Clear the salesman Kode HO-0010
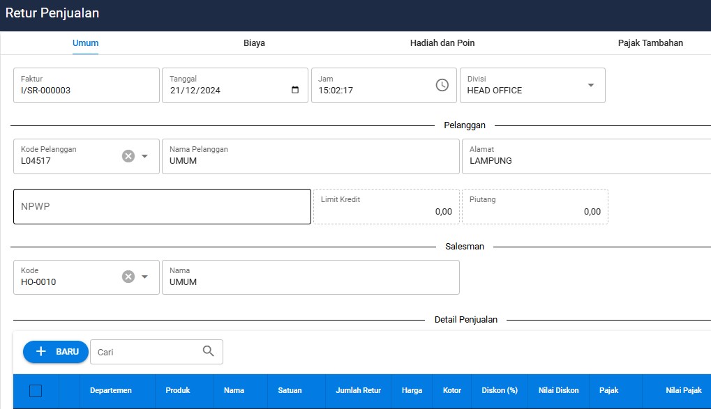 [128, 277]
